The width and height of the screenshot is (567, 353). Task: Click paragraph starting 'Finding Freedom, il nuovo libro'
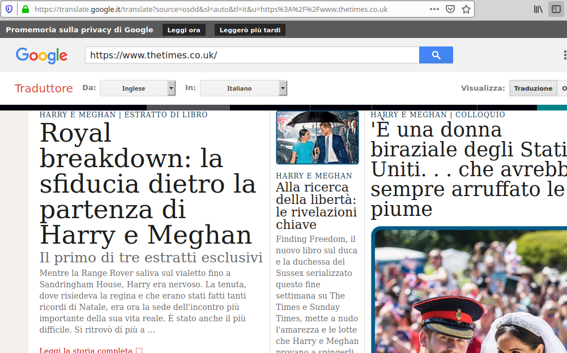coord(317,294)
